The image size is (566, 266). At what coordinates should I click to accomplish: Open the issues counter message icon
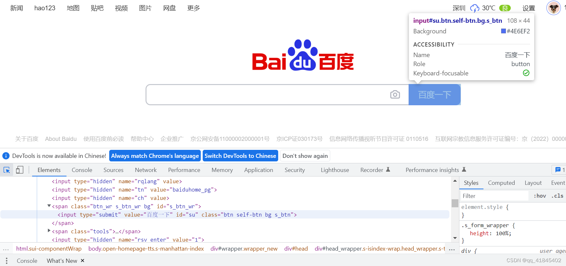pos(558,170)
